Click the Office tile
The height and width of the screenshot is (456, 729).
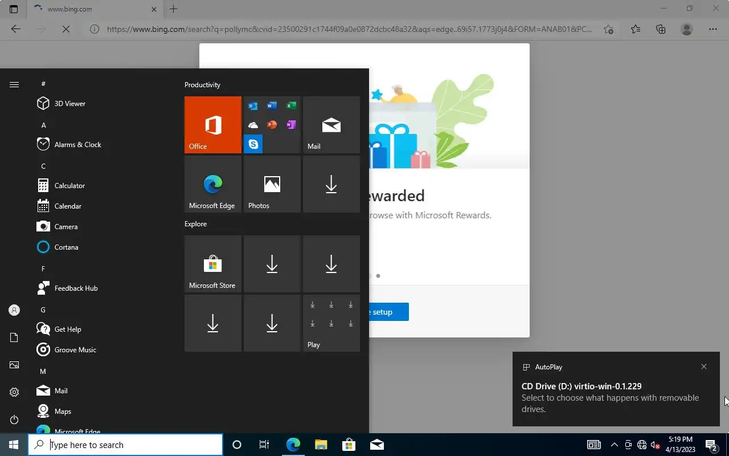click(x=213, y=125)
